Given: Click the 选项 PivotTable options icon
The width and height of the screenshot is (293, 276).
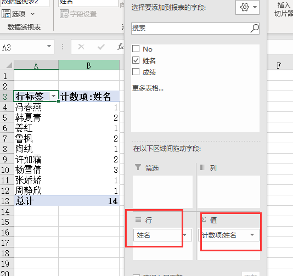Looking at the screenshot, I should pos(6,14).
